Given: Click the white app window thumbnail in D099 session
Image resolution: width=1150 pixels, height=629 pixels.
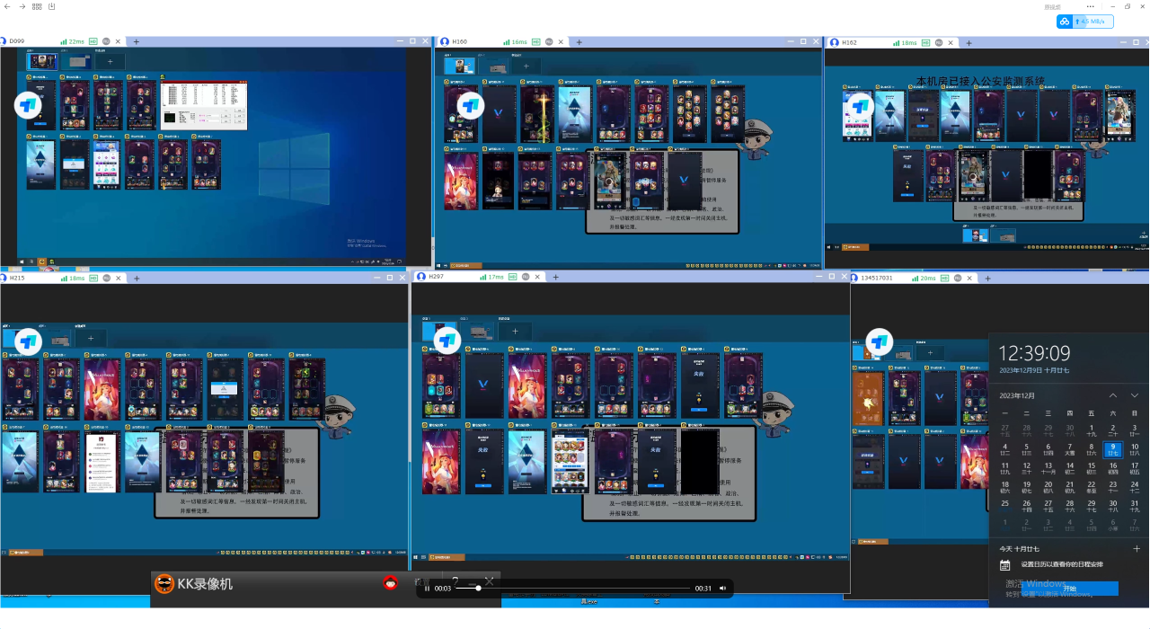Looking at the screenshot, I should 204,106.
